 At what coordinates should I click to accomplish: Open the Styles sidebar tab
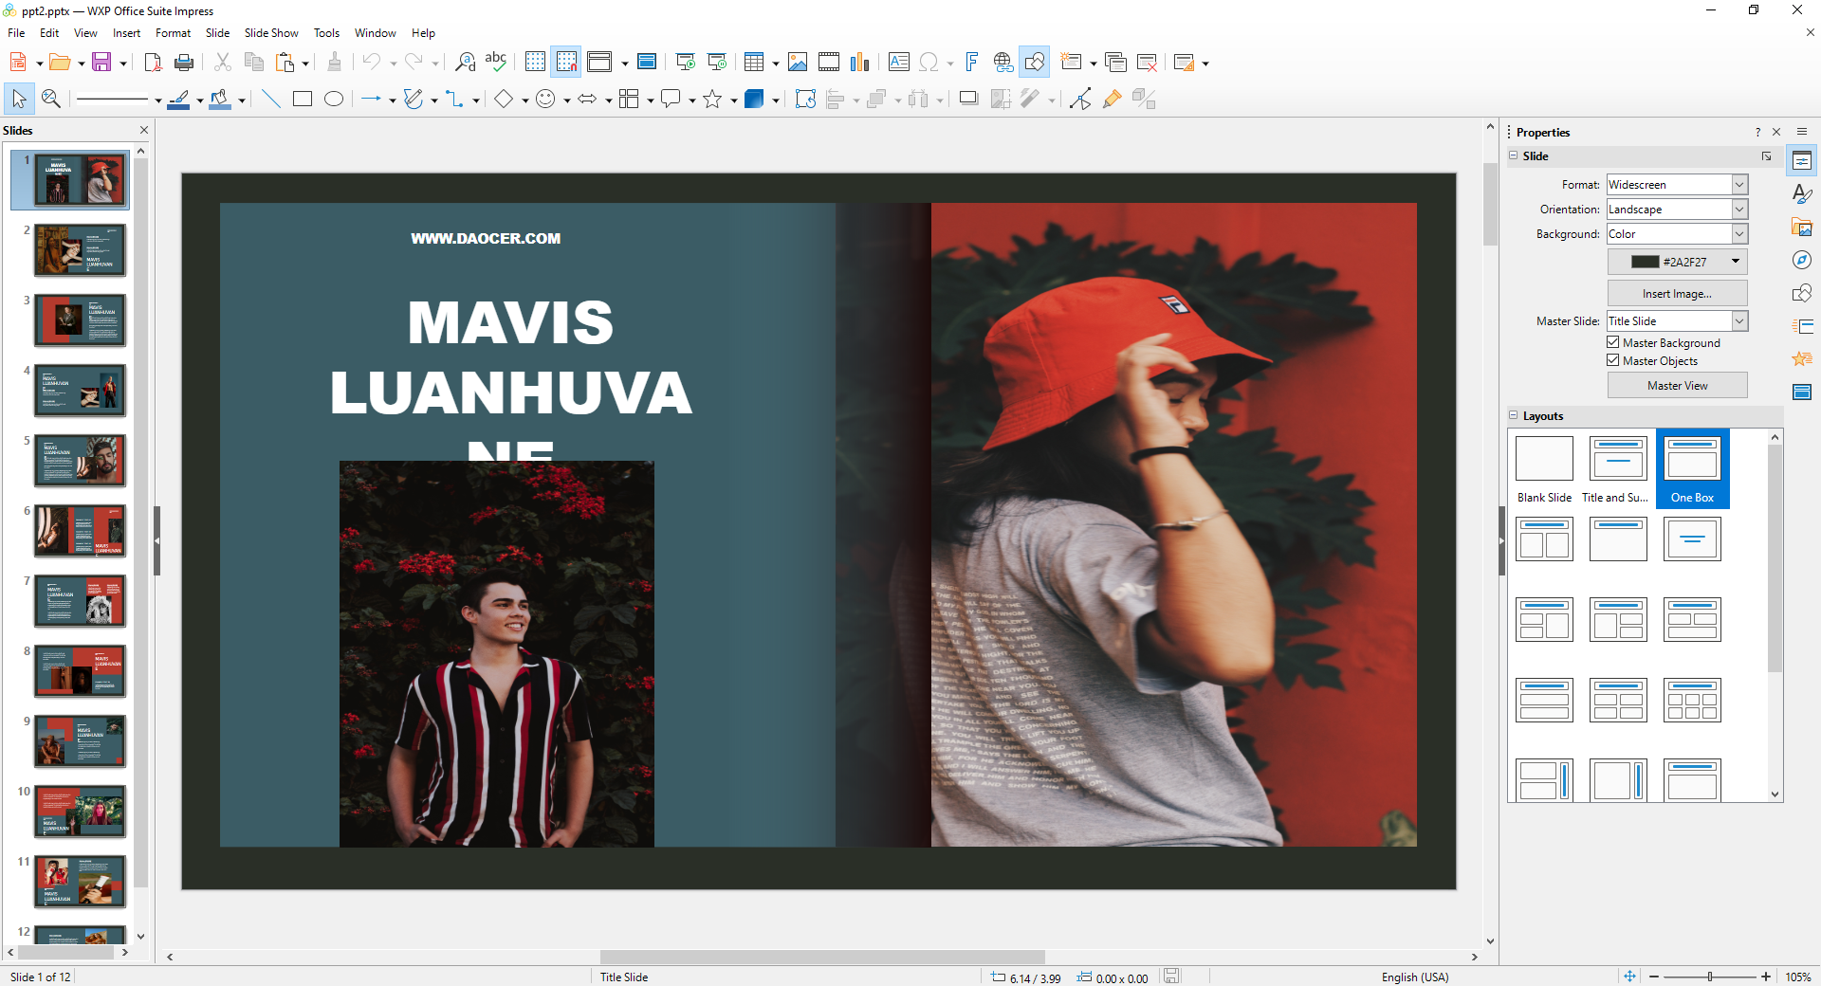(1802, 193)
